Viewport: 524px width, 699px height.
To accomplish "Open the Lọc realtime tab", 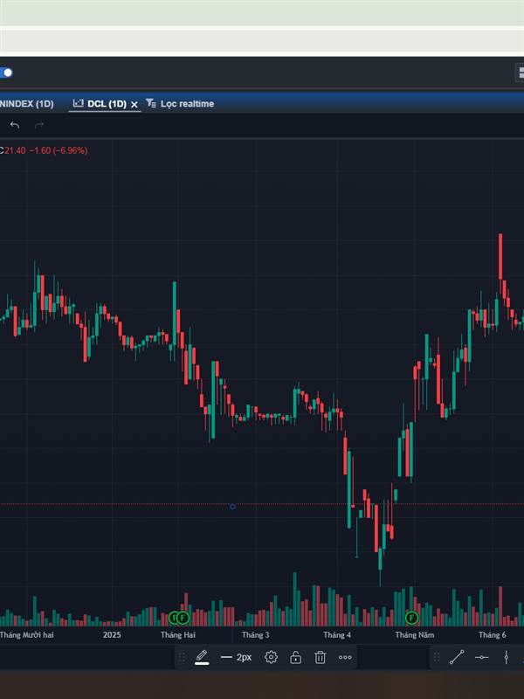I will tap(187, 104).
